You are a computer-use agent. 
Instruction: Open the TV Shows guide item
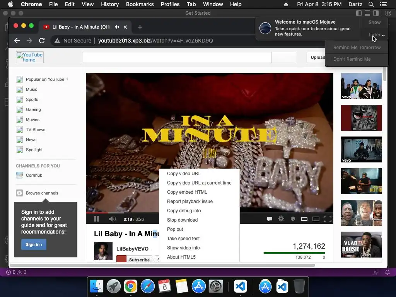36,130
